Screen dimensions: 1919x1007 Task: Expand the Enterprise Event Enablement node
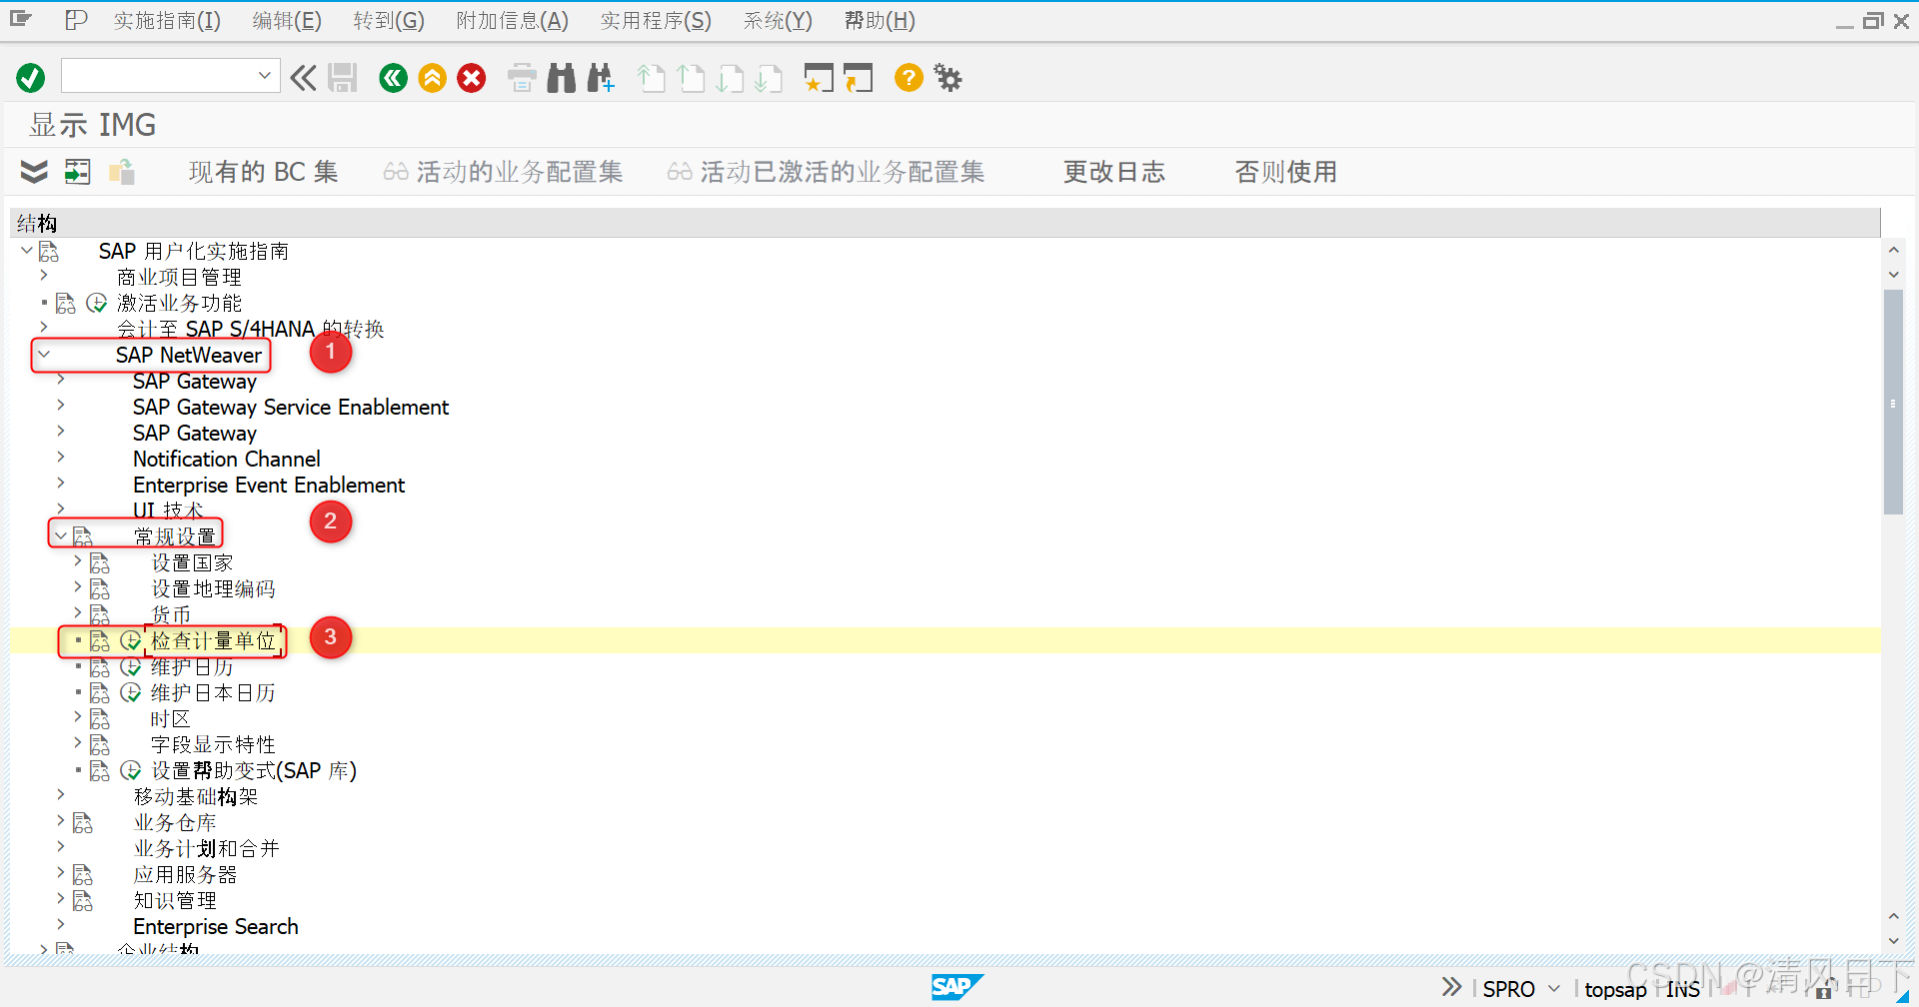(x=61, y=483)
